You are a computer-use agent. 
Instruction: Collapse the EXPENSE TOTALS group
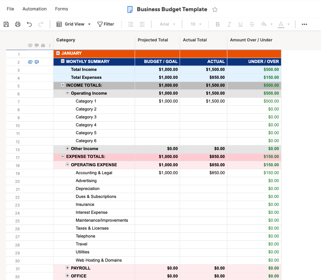[x=63, y=157]
